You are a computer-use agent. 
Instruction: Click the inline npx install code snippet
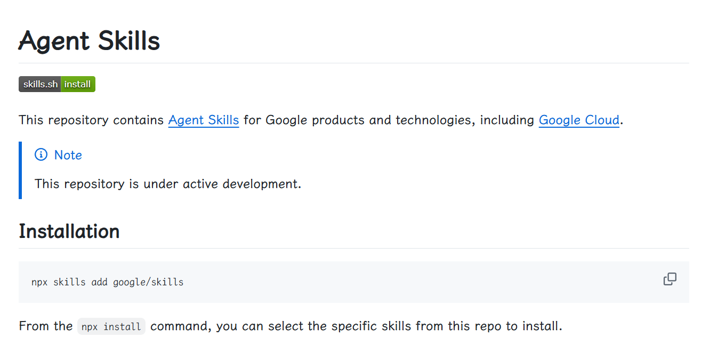pyautogui.click(x=111, y=326)
